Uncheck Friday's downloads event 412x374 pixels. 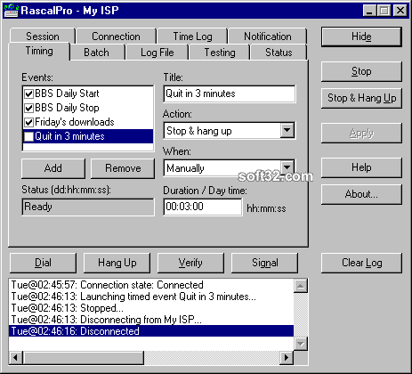coord(28,122)
